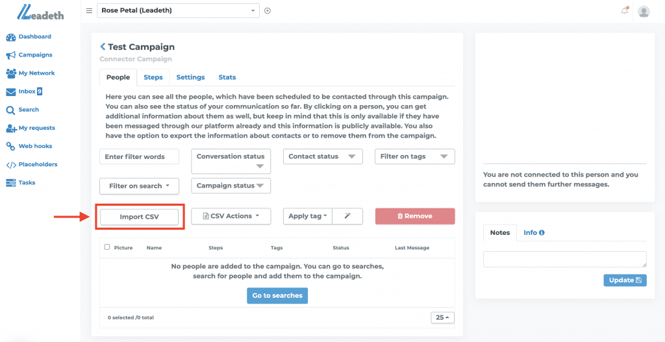The height and width of the screenshot is (342, 665).
Task: Click the '0 selected /0 total' text
Action: pos(131,317)
